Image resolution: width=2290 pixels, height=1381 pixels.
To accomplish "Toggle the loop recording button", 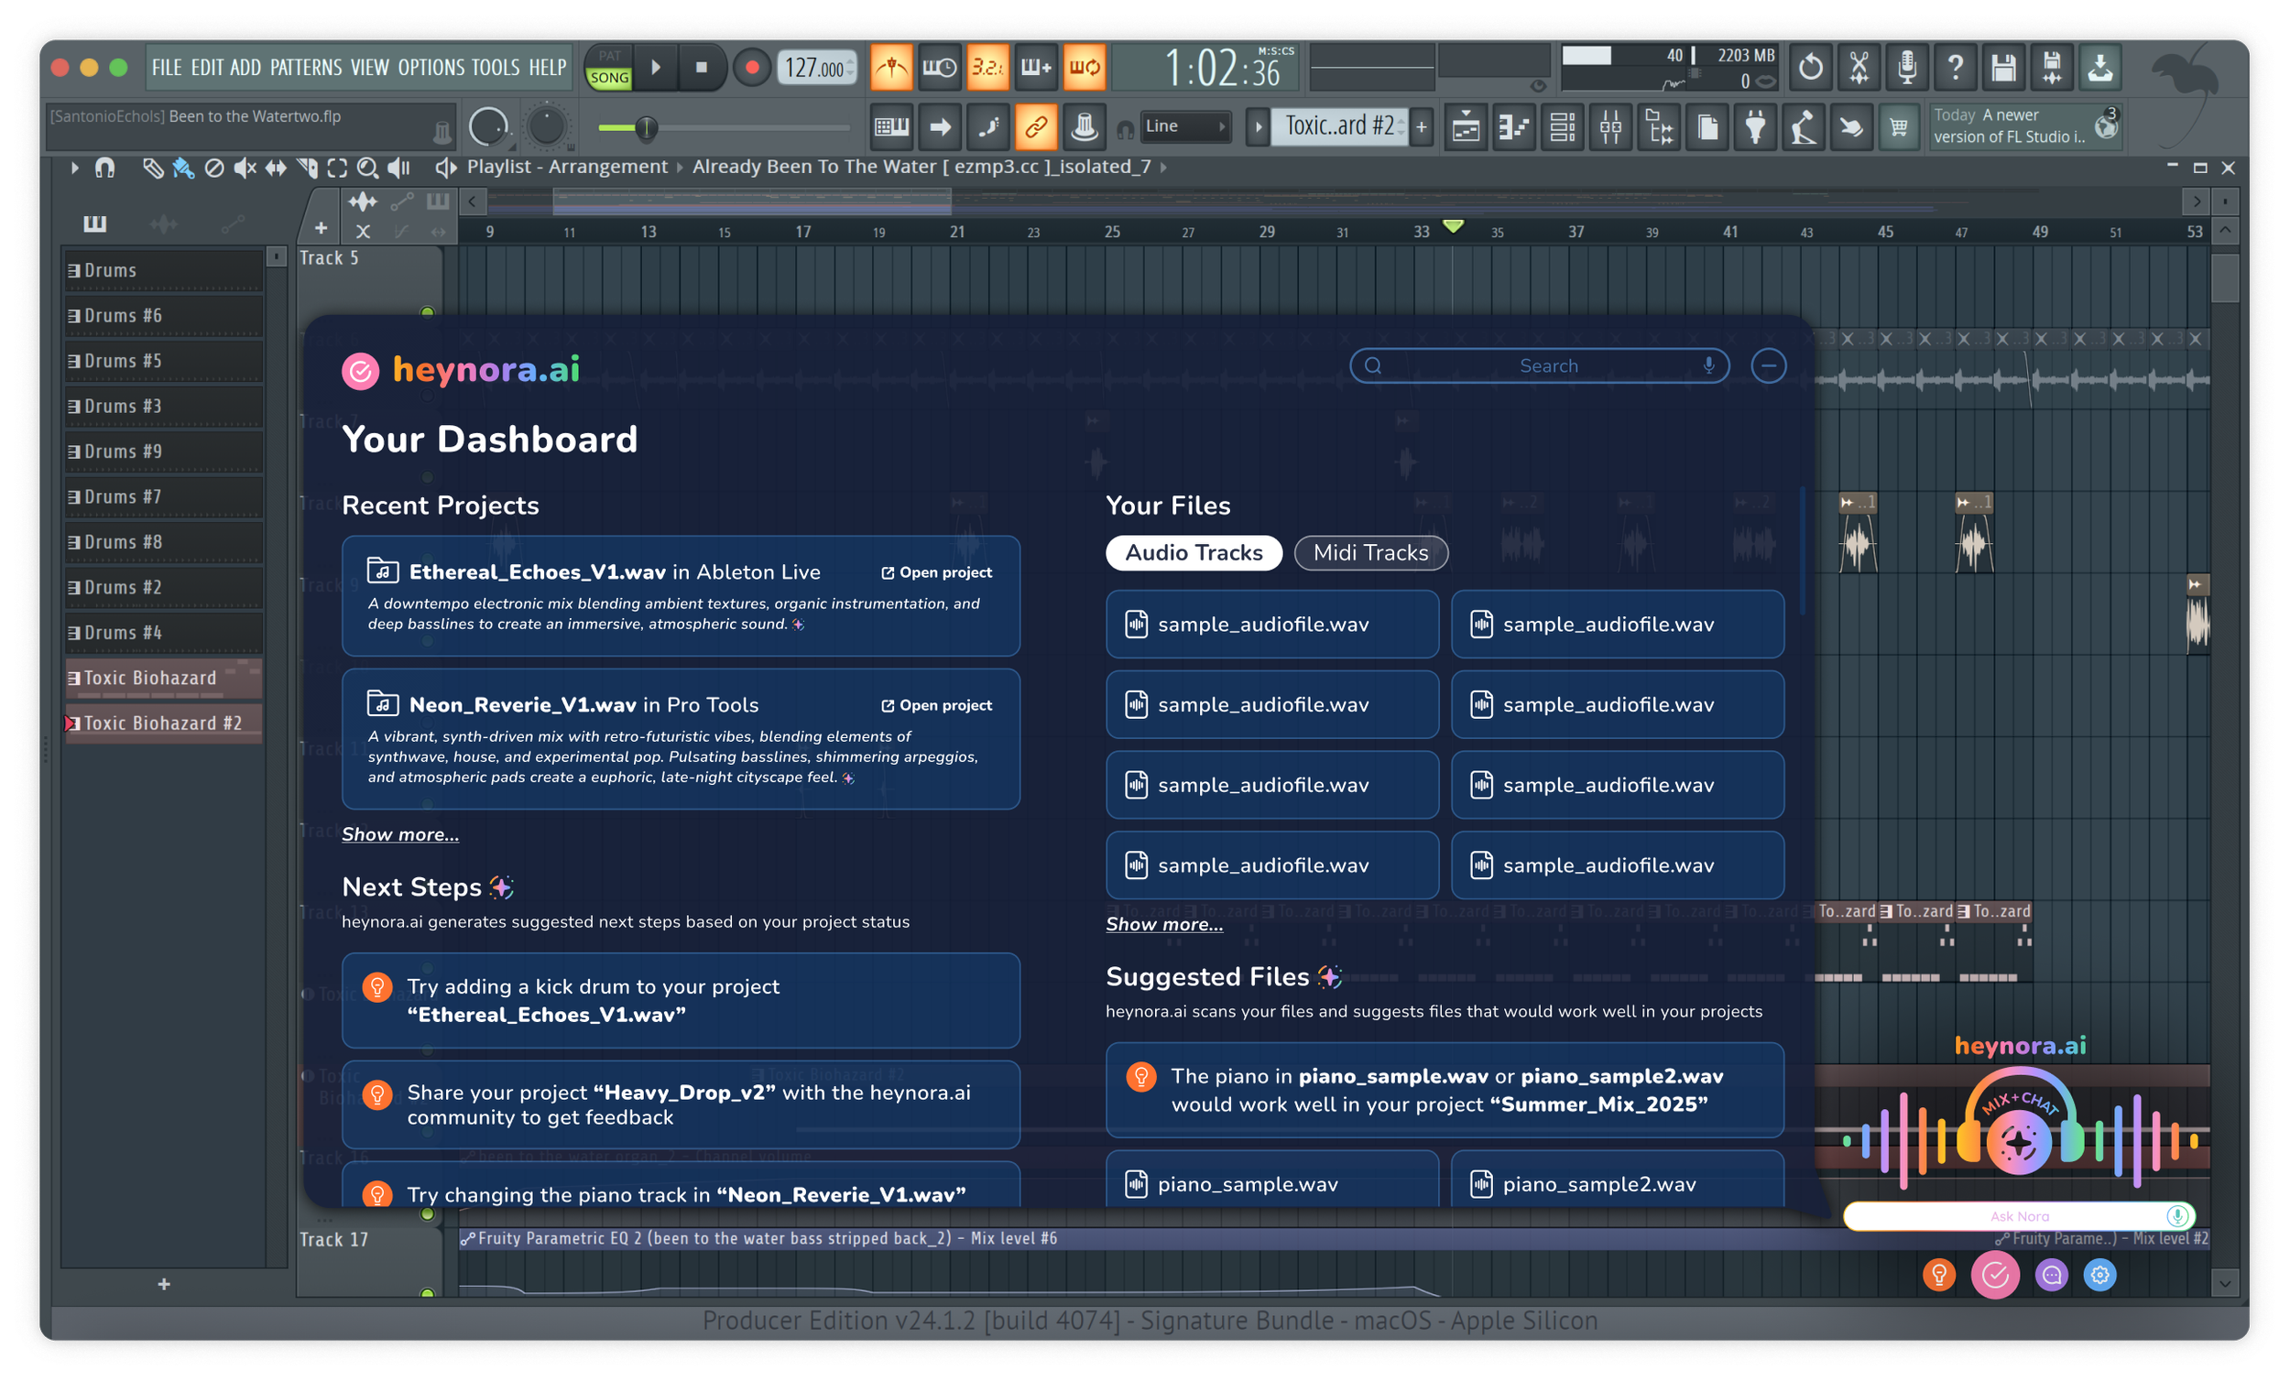I will coord(1084,67).
